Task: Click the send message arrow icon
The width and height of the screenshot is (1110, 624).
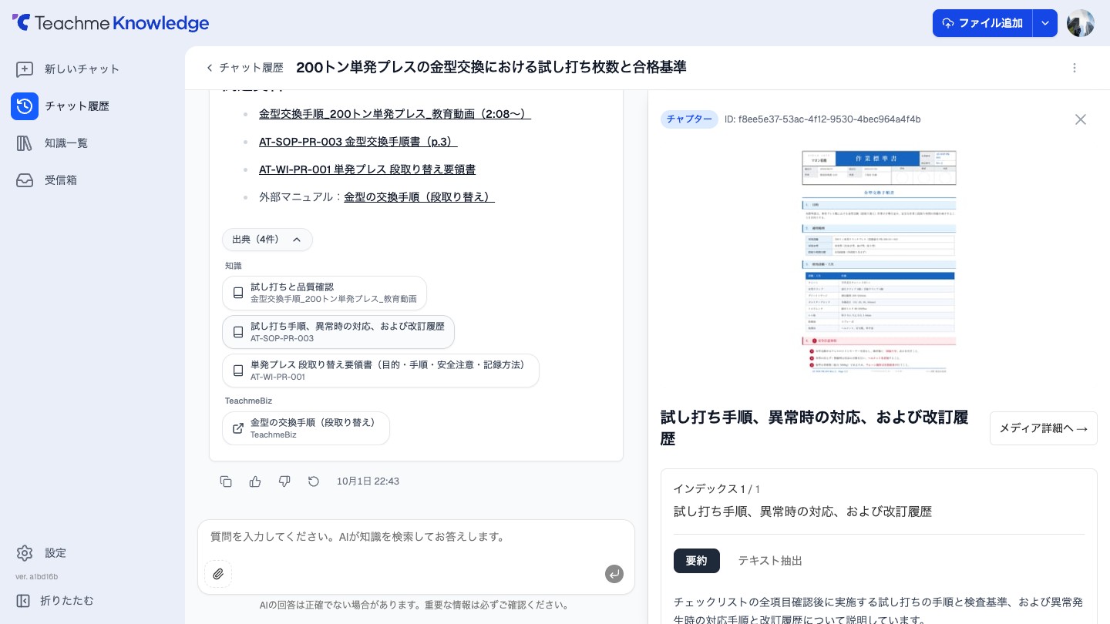Action: tap(614, 574)
